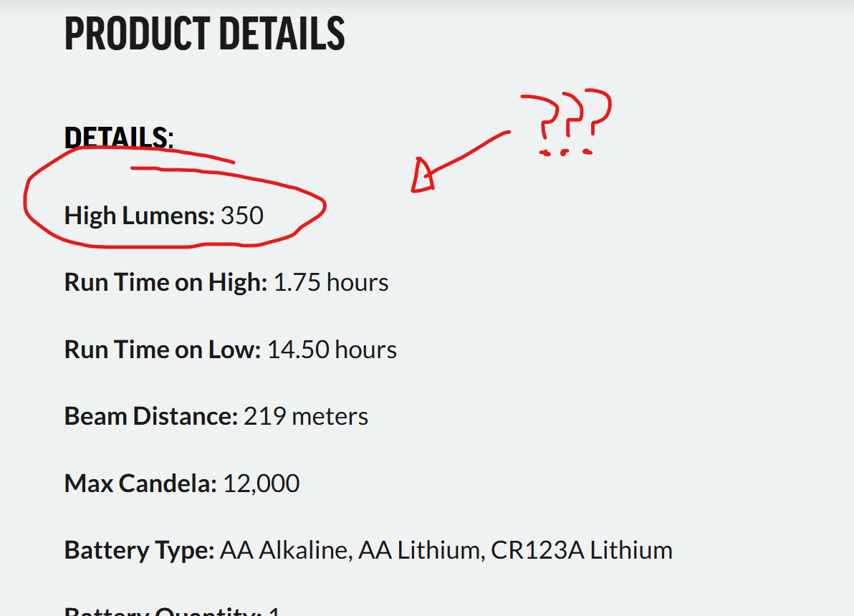Image resolution: width=854 pixels, height=616 pixels.
Task: Click the DETAILS: subheading
Action: pos(119,138)
